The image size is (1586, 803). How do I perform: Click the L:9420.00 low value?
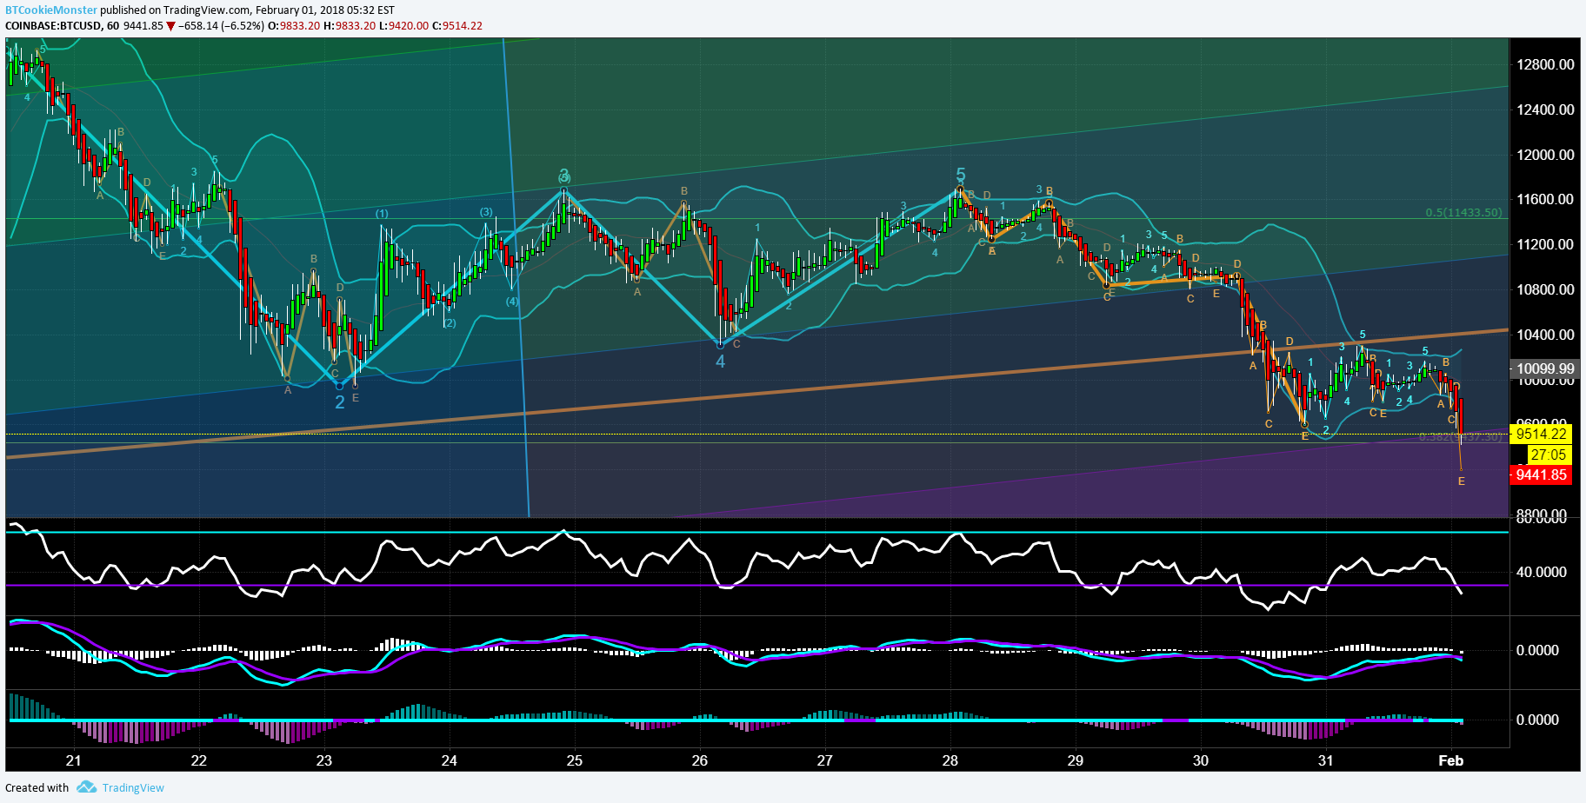(x=403, y=25)
